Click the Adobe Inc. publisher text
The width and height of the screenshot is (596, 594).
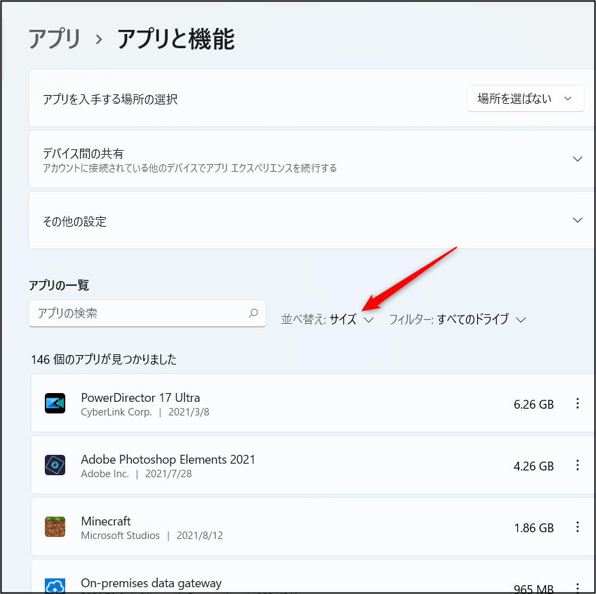[x=105, y=474]
